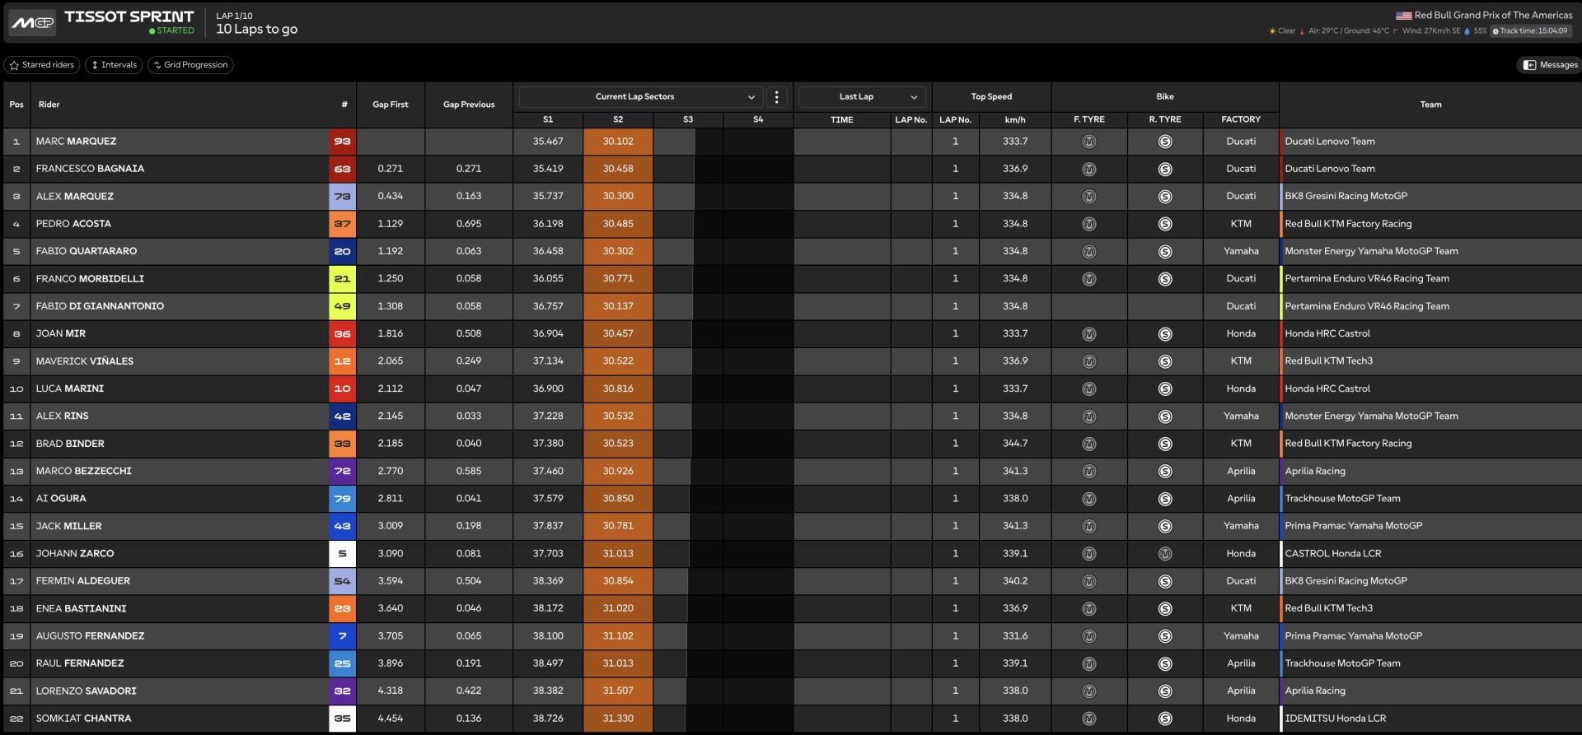
Task: Toggle Starred riders filter
Action: [x=42, y=65]
